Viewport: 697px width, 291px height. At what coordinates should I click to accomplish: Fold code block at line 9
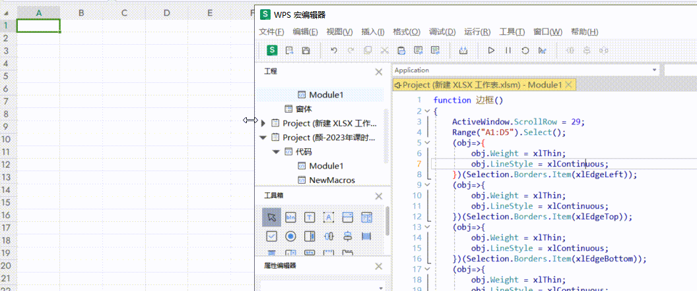(428, 185)
